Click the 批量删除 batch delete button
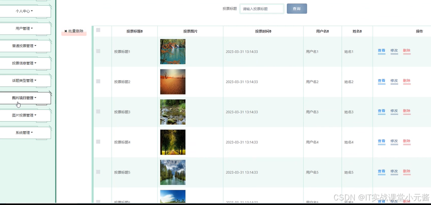Viewport: 431px width, 205px height. click(x=74, y=31)
